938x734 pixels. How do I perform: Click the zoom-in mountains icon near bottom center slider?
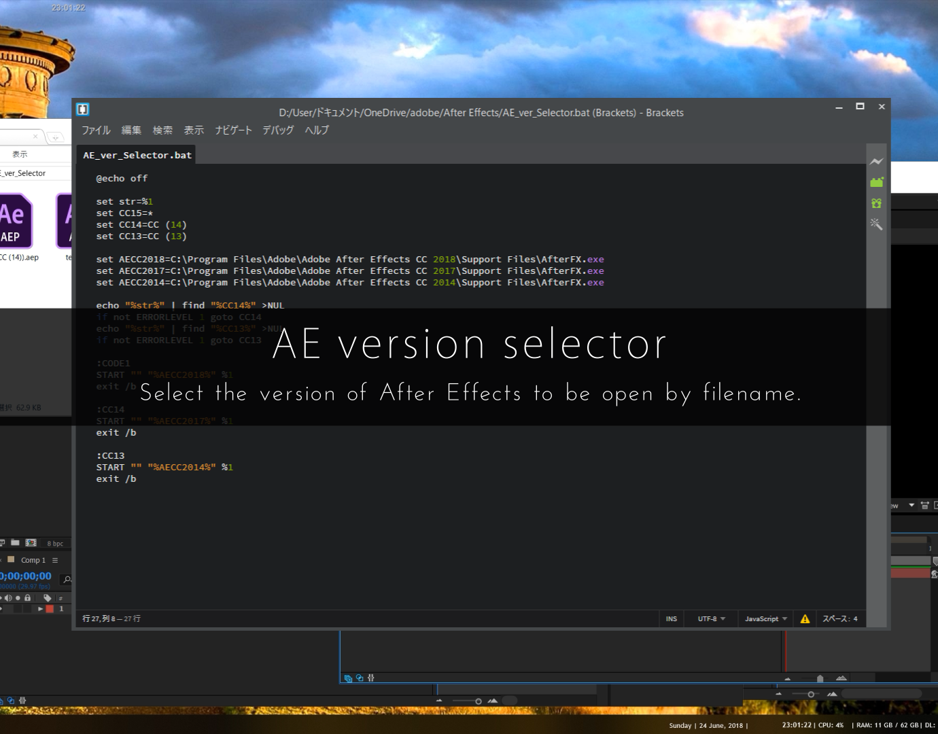[x=492, y=701]
